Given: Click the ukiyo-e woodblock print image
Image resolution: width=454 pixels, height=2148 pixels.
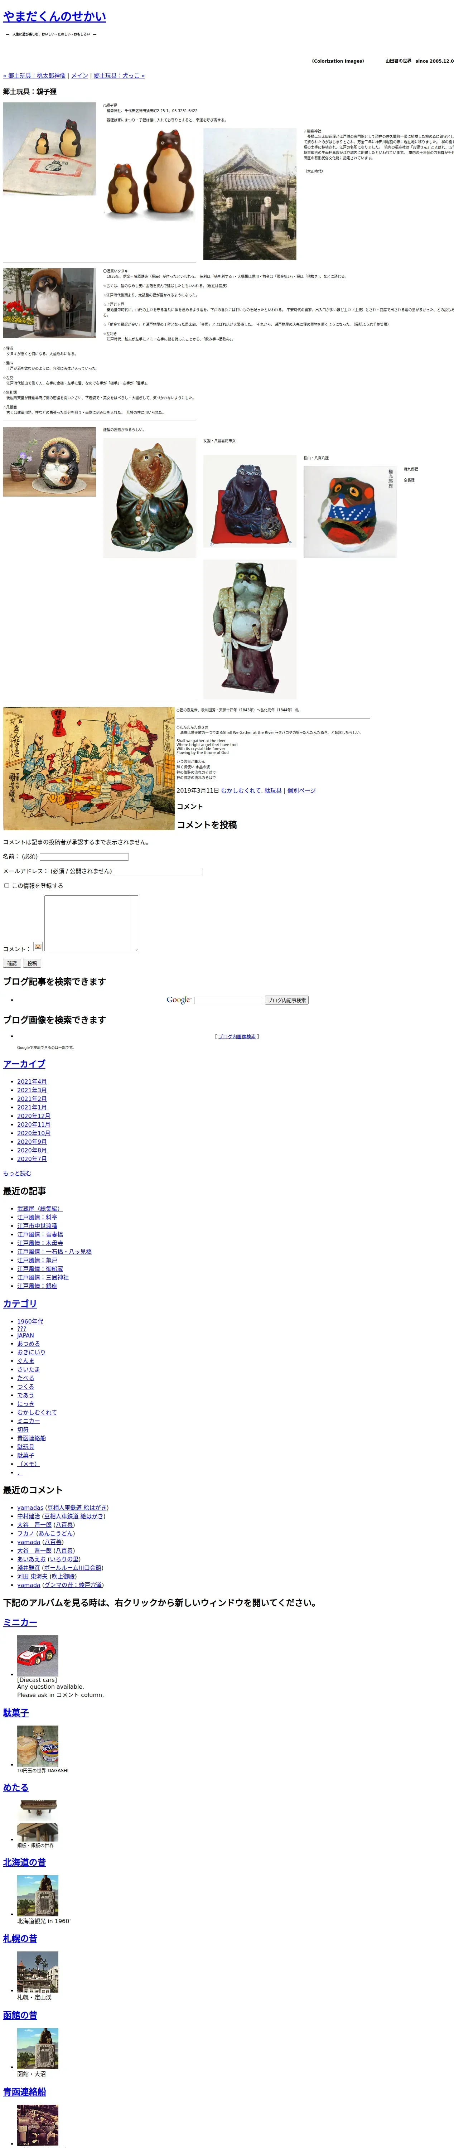Looking at the screenshot, I should pos(88,769).
